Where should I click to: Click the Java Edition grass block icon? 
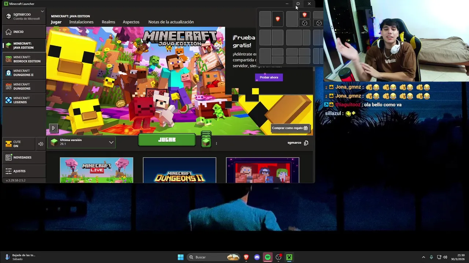click(8, 46)
